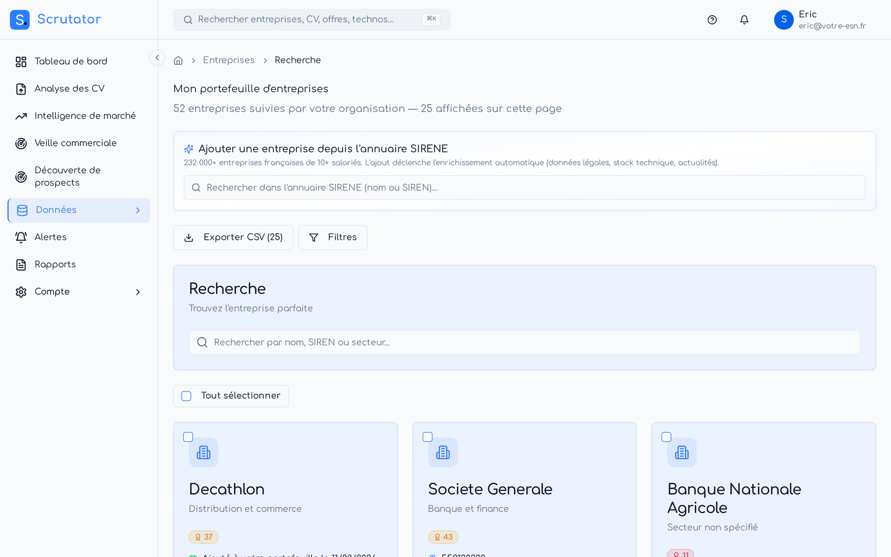Click the 37 badge on Decathlon card
Image resolution: width=891 pixels, height=557 pixels.
[203, 537]
